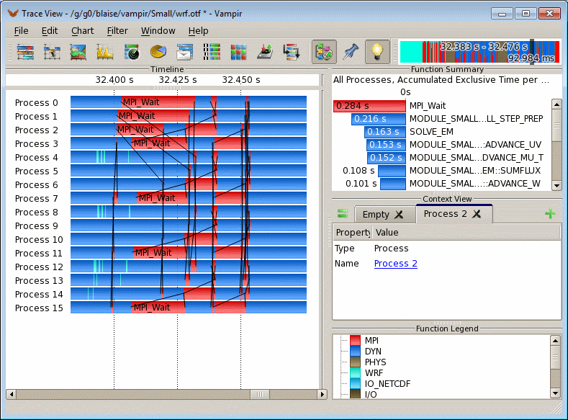Select MODULE_SMAL...:ADVANCE_UV entry

(475, 145)
